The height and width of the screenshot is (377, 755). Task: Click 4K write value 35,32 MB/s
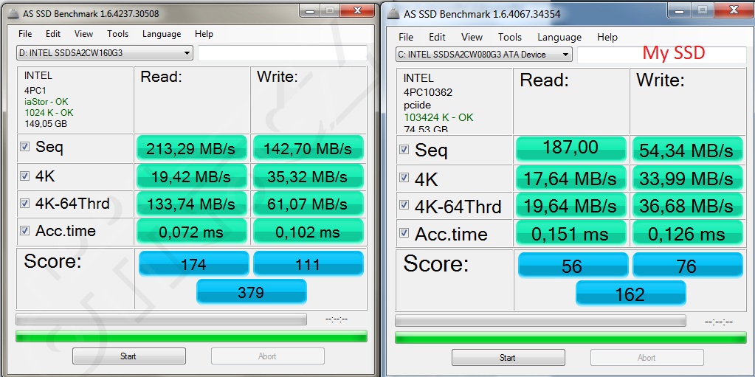(x=308, y=176)
